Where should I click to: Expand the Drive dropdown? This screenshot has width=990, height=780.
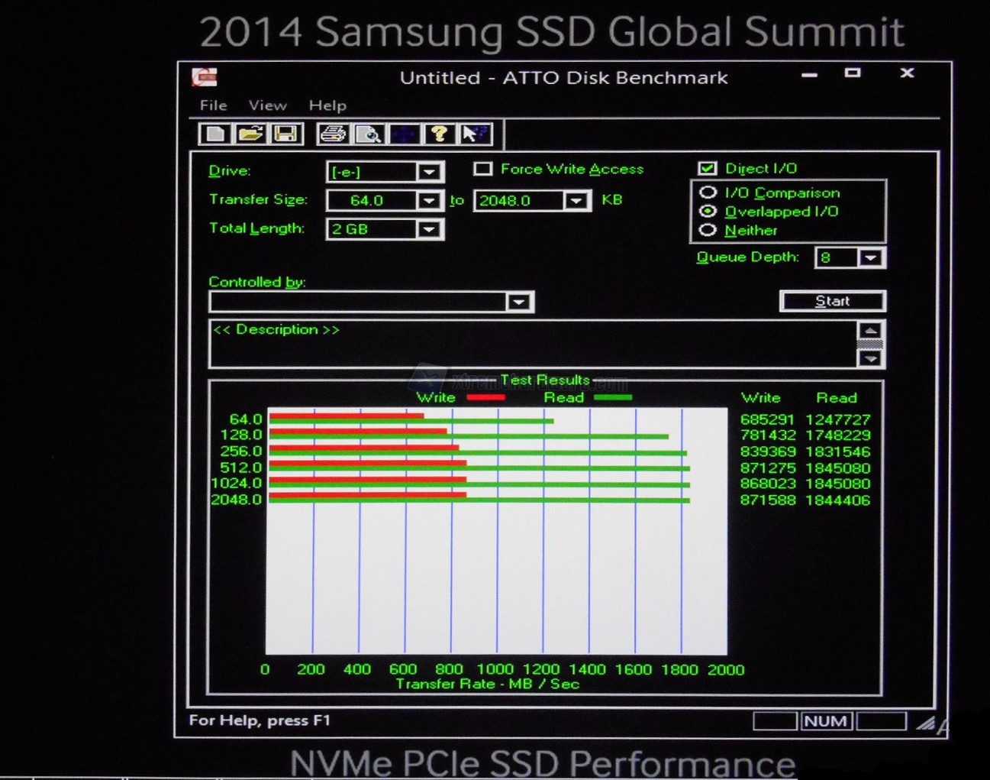click(x=429, y=172)
